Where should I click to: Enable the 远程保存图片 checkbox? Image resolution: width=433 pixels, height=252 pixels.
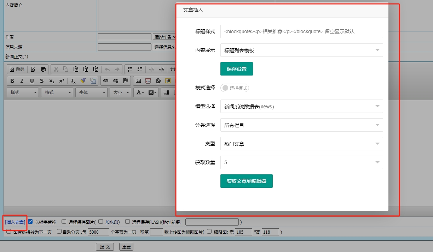coord(64,222)
